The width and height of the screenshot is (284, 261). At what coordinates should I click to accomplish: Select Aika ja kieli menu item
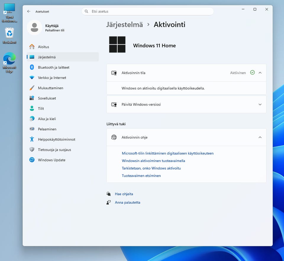[63, 119]
